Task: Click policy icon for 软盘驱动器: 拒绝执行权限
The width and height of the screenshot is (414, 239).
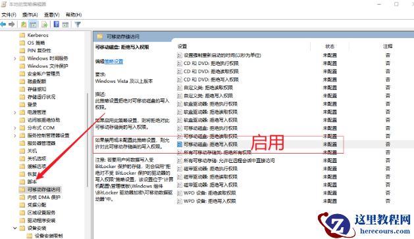Action: pos(180,104)
